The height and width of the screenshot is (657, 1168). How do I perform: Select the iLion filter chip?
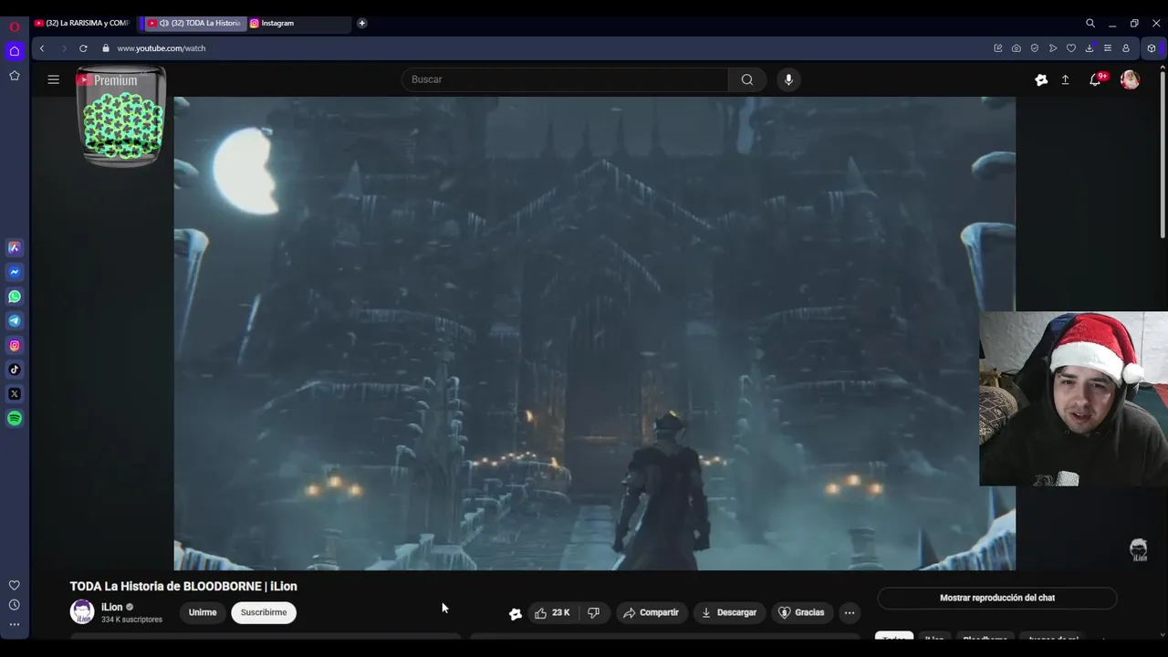[x=933, y=638]
